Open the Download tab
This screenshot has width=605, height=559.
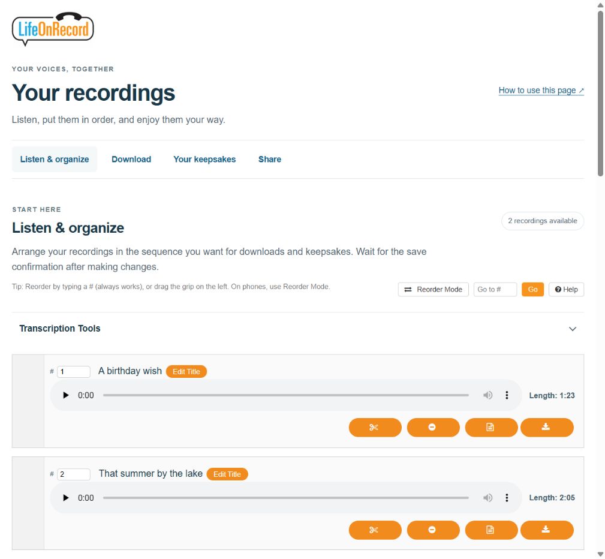pyautogui.click(x=131, y=159)
